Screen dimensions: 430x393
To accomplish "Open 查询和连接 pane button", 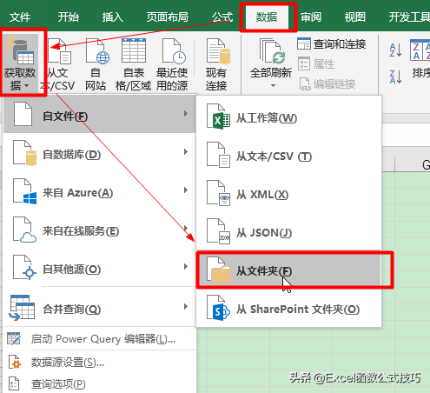I will pos(331,44).
